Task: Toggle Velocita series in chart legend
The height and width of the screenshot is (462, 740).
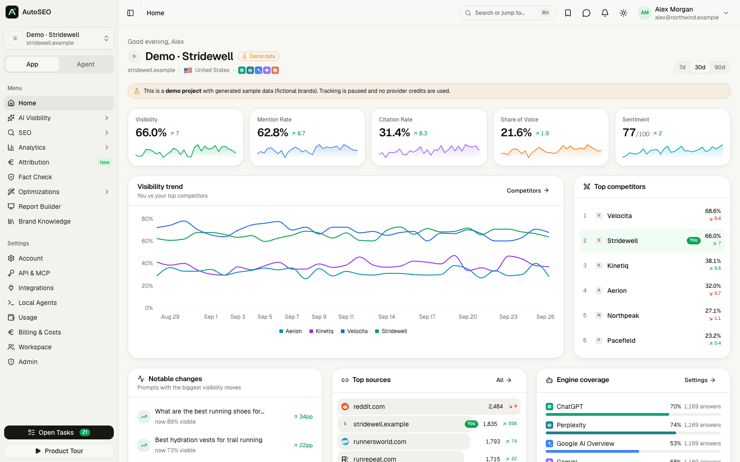Action: pyautogui.click(x=354, y=331)
